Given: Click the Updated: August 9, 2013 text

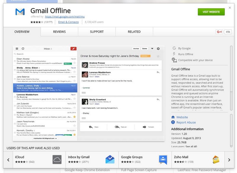Looking at the screenshot, I should point(186,138).
